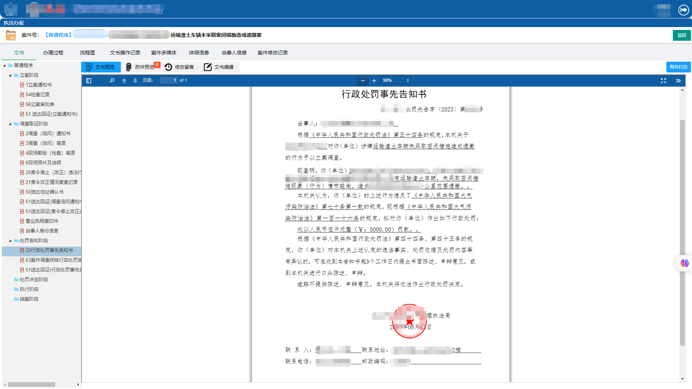Go to previous page with up arrow

pos(124,81)
